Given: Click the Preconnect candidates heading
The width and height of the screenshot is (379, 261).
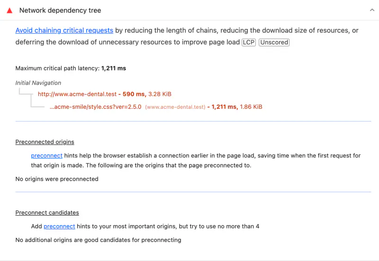Looking at the screenshot, I should (x=47, y=212).
